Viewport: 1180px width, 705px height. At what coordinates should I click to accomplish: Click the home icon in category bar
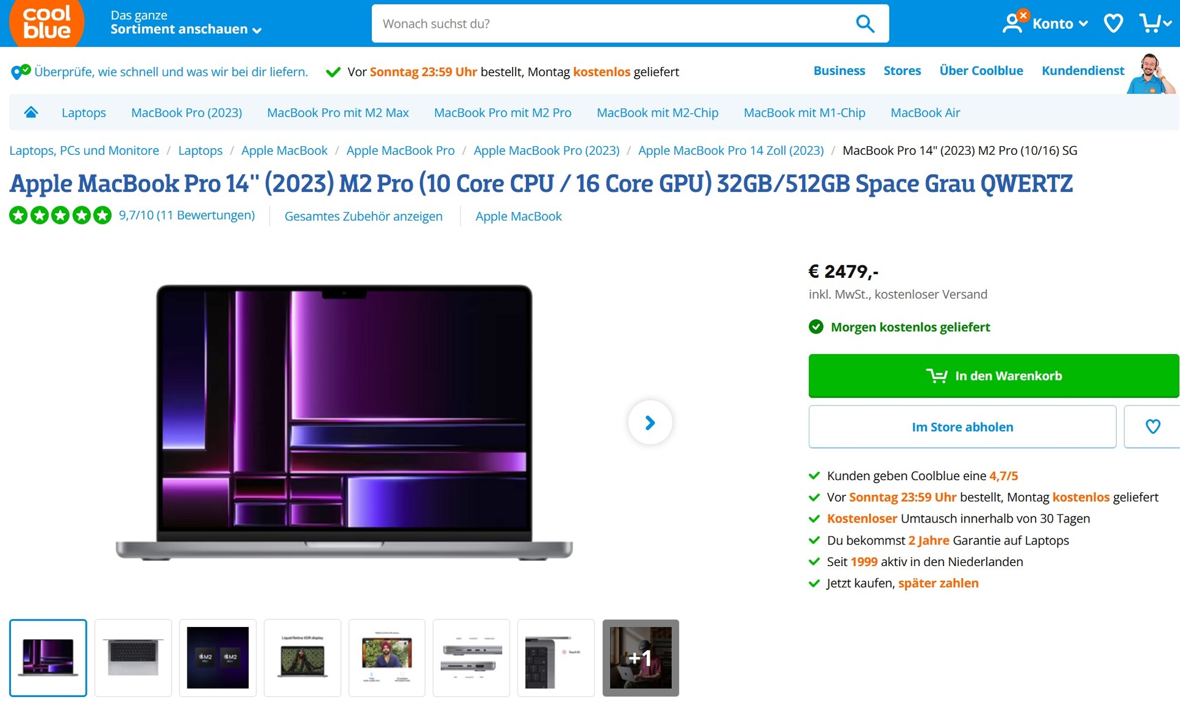(x=31, y=112)
